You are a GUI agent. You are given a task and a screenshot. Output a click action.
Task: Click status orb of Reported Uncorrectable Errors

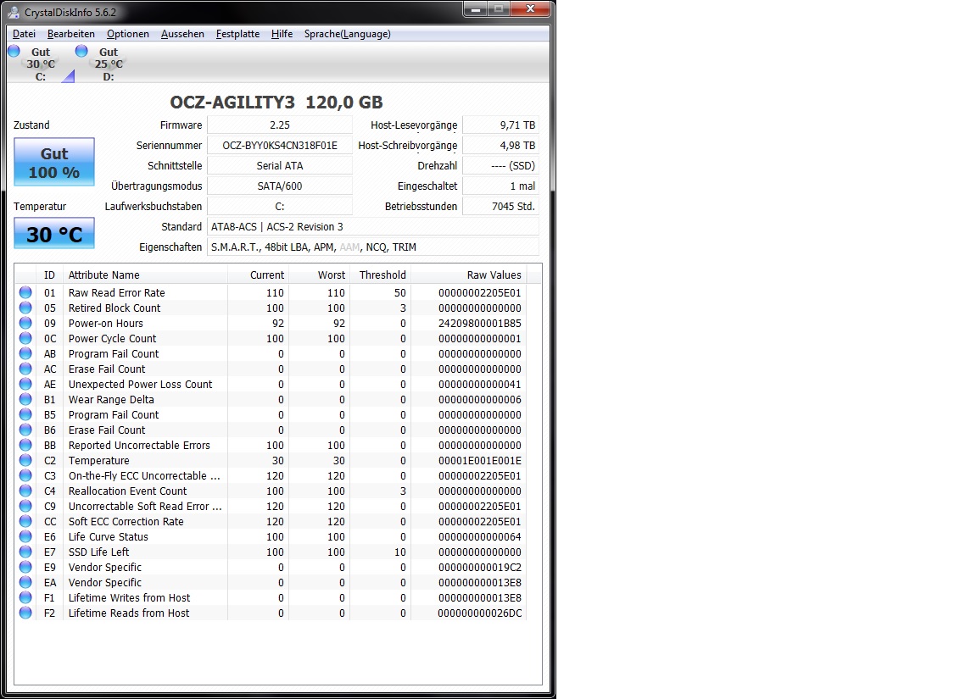coord(25,445)
